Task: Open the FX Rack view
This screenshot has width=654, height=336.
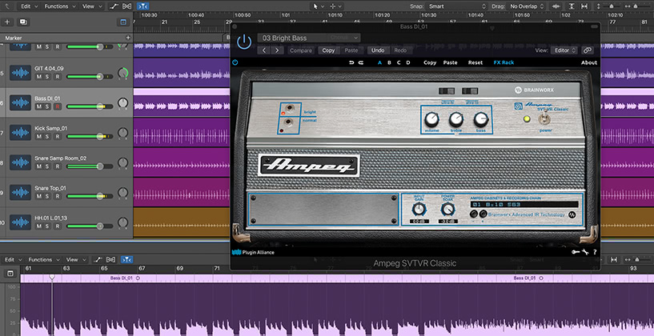Action: [504, 62]
